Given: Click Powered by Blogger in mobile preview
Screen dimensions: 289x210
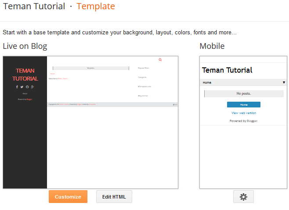Looking at the screenshot, I should (x=243, y=121).
